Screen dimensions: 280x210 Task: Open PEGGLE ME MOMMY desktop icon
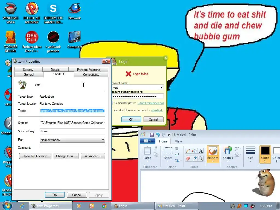point(32,13)
